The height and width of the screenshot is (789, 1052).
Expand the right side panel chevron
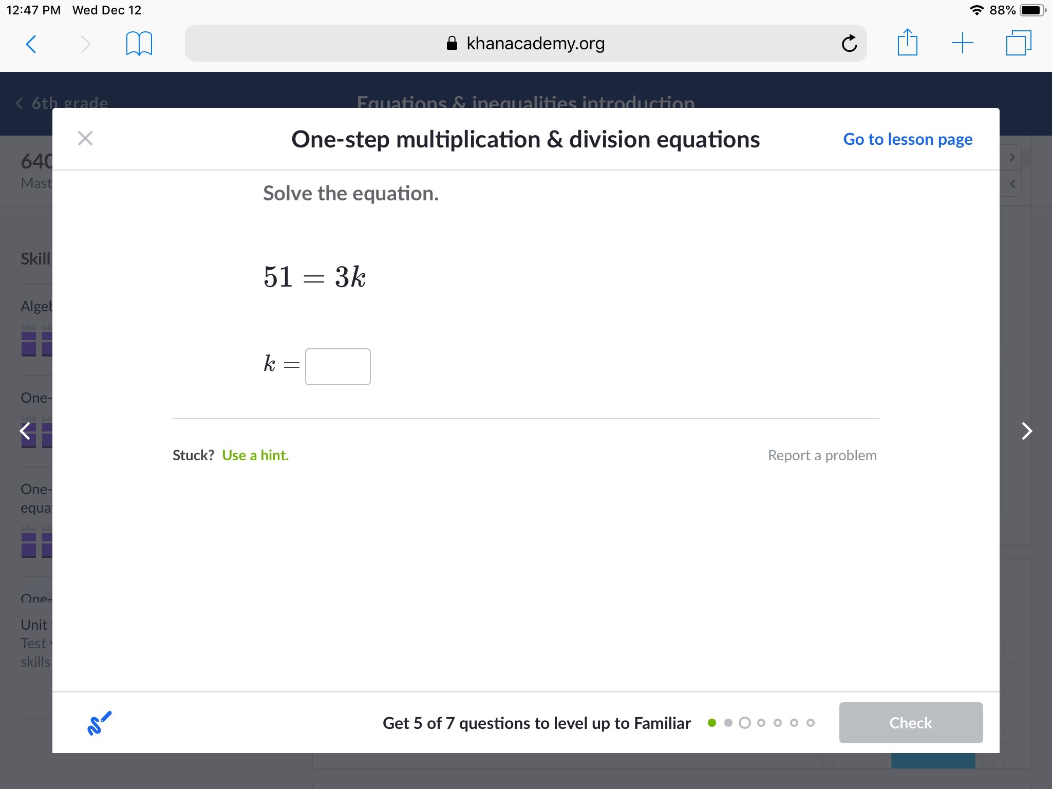pos(1012,157)
